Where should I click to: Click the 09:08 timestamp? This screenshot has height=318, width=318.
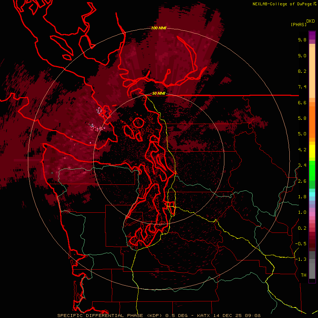253,316
